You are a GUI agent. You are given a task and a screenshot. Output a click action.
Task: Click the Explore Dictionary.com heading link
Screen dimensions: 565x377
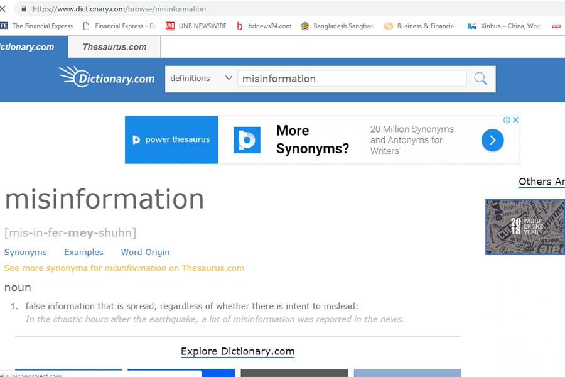[237, 351]
